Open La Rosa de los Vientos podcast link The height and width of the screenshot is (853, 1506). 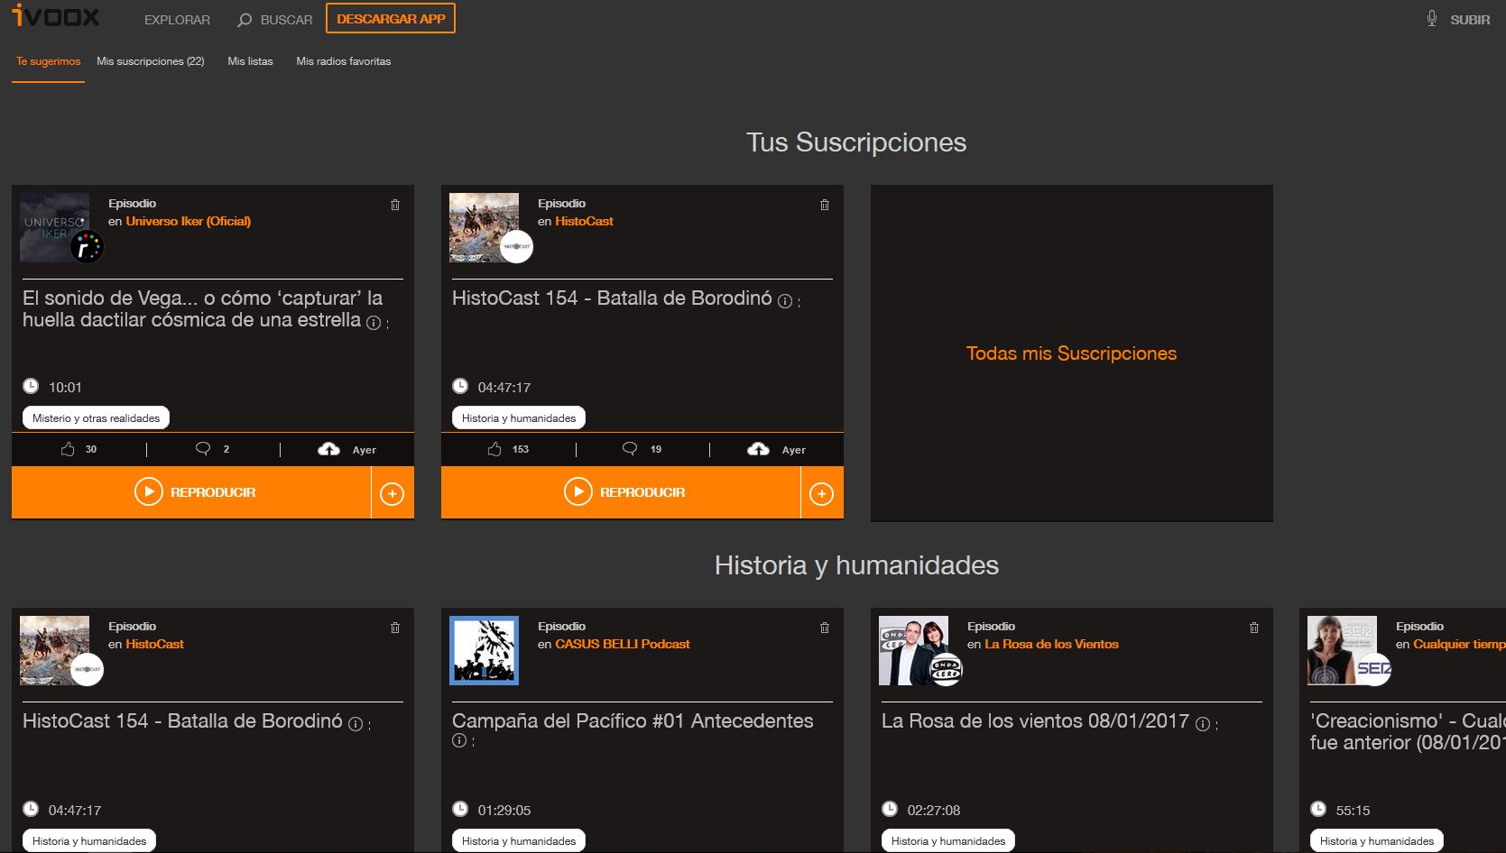coord(1052,644)
